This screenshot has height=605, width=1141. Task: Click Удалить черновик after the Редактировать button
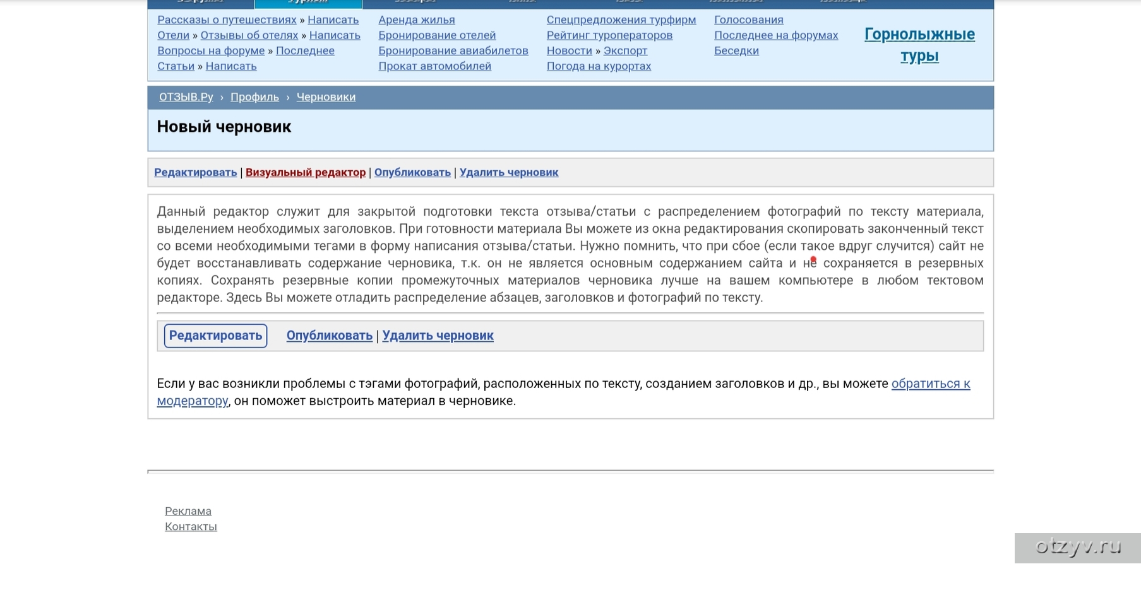(x=438, y=336)
